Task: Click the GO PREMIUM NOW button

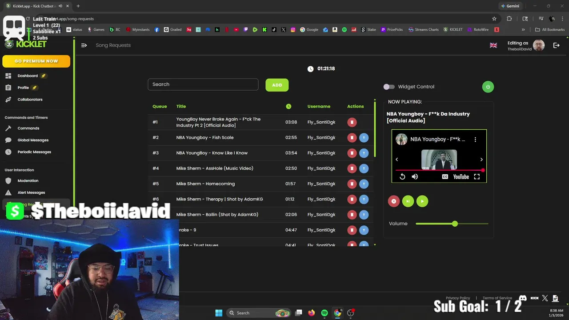Action: coord(36,61)
